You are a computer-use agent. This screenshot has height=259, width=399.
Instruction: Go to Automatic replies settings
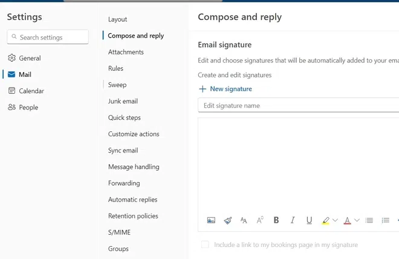(x=132, y=200)
